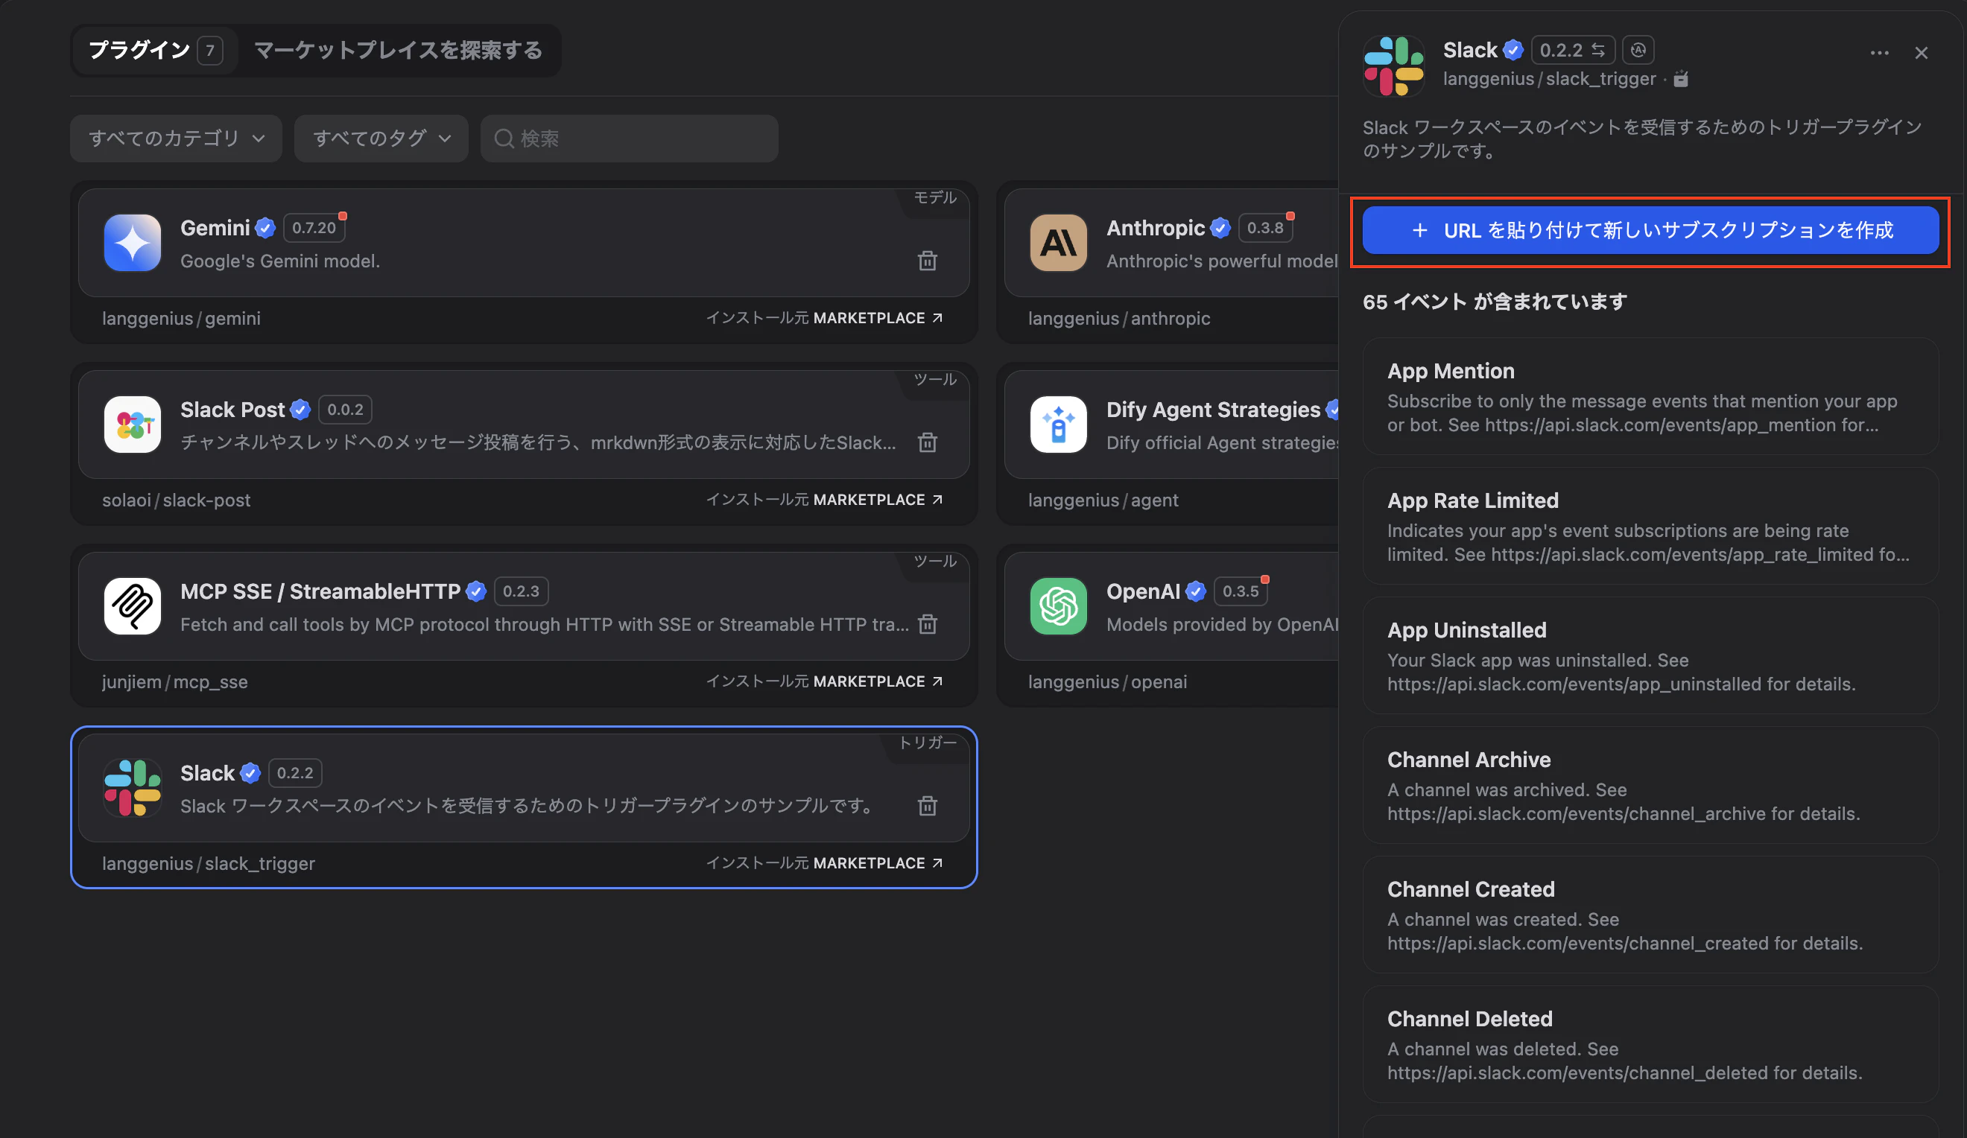This screenshot has width=1967, height=1138.
Task: Click the 0.3.8 version badge on Anthropic
Action: 1265,228
